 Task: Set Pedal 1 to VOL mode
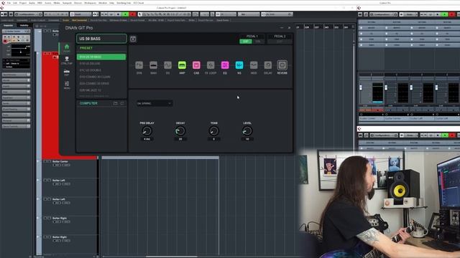[258, 42]
